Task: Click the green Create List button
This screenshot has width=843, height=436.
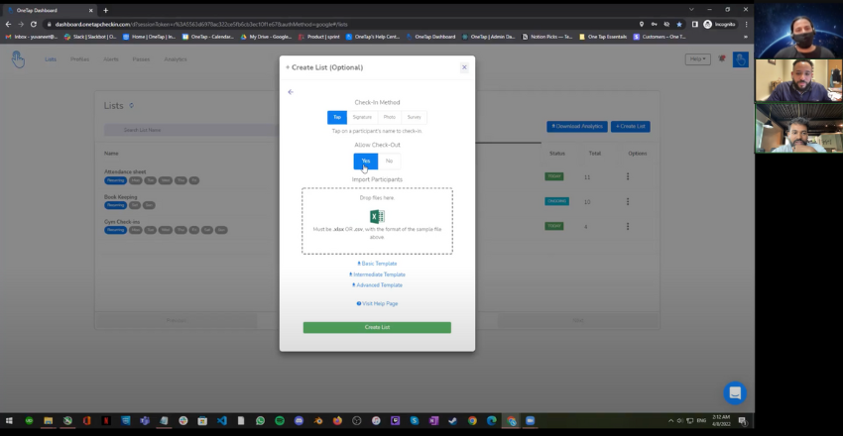Action: coord(377,327)
